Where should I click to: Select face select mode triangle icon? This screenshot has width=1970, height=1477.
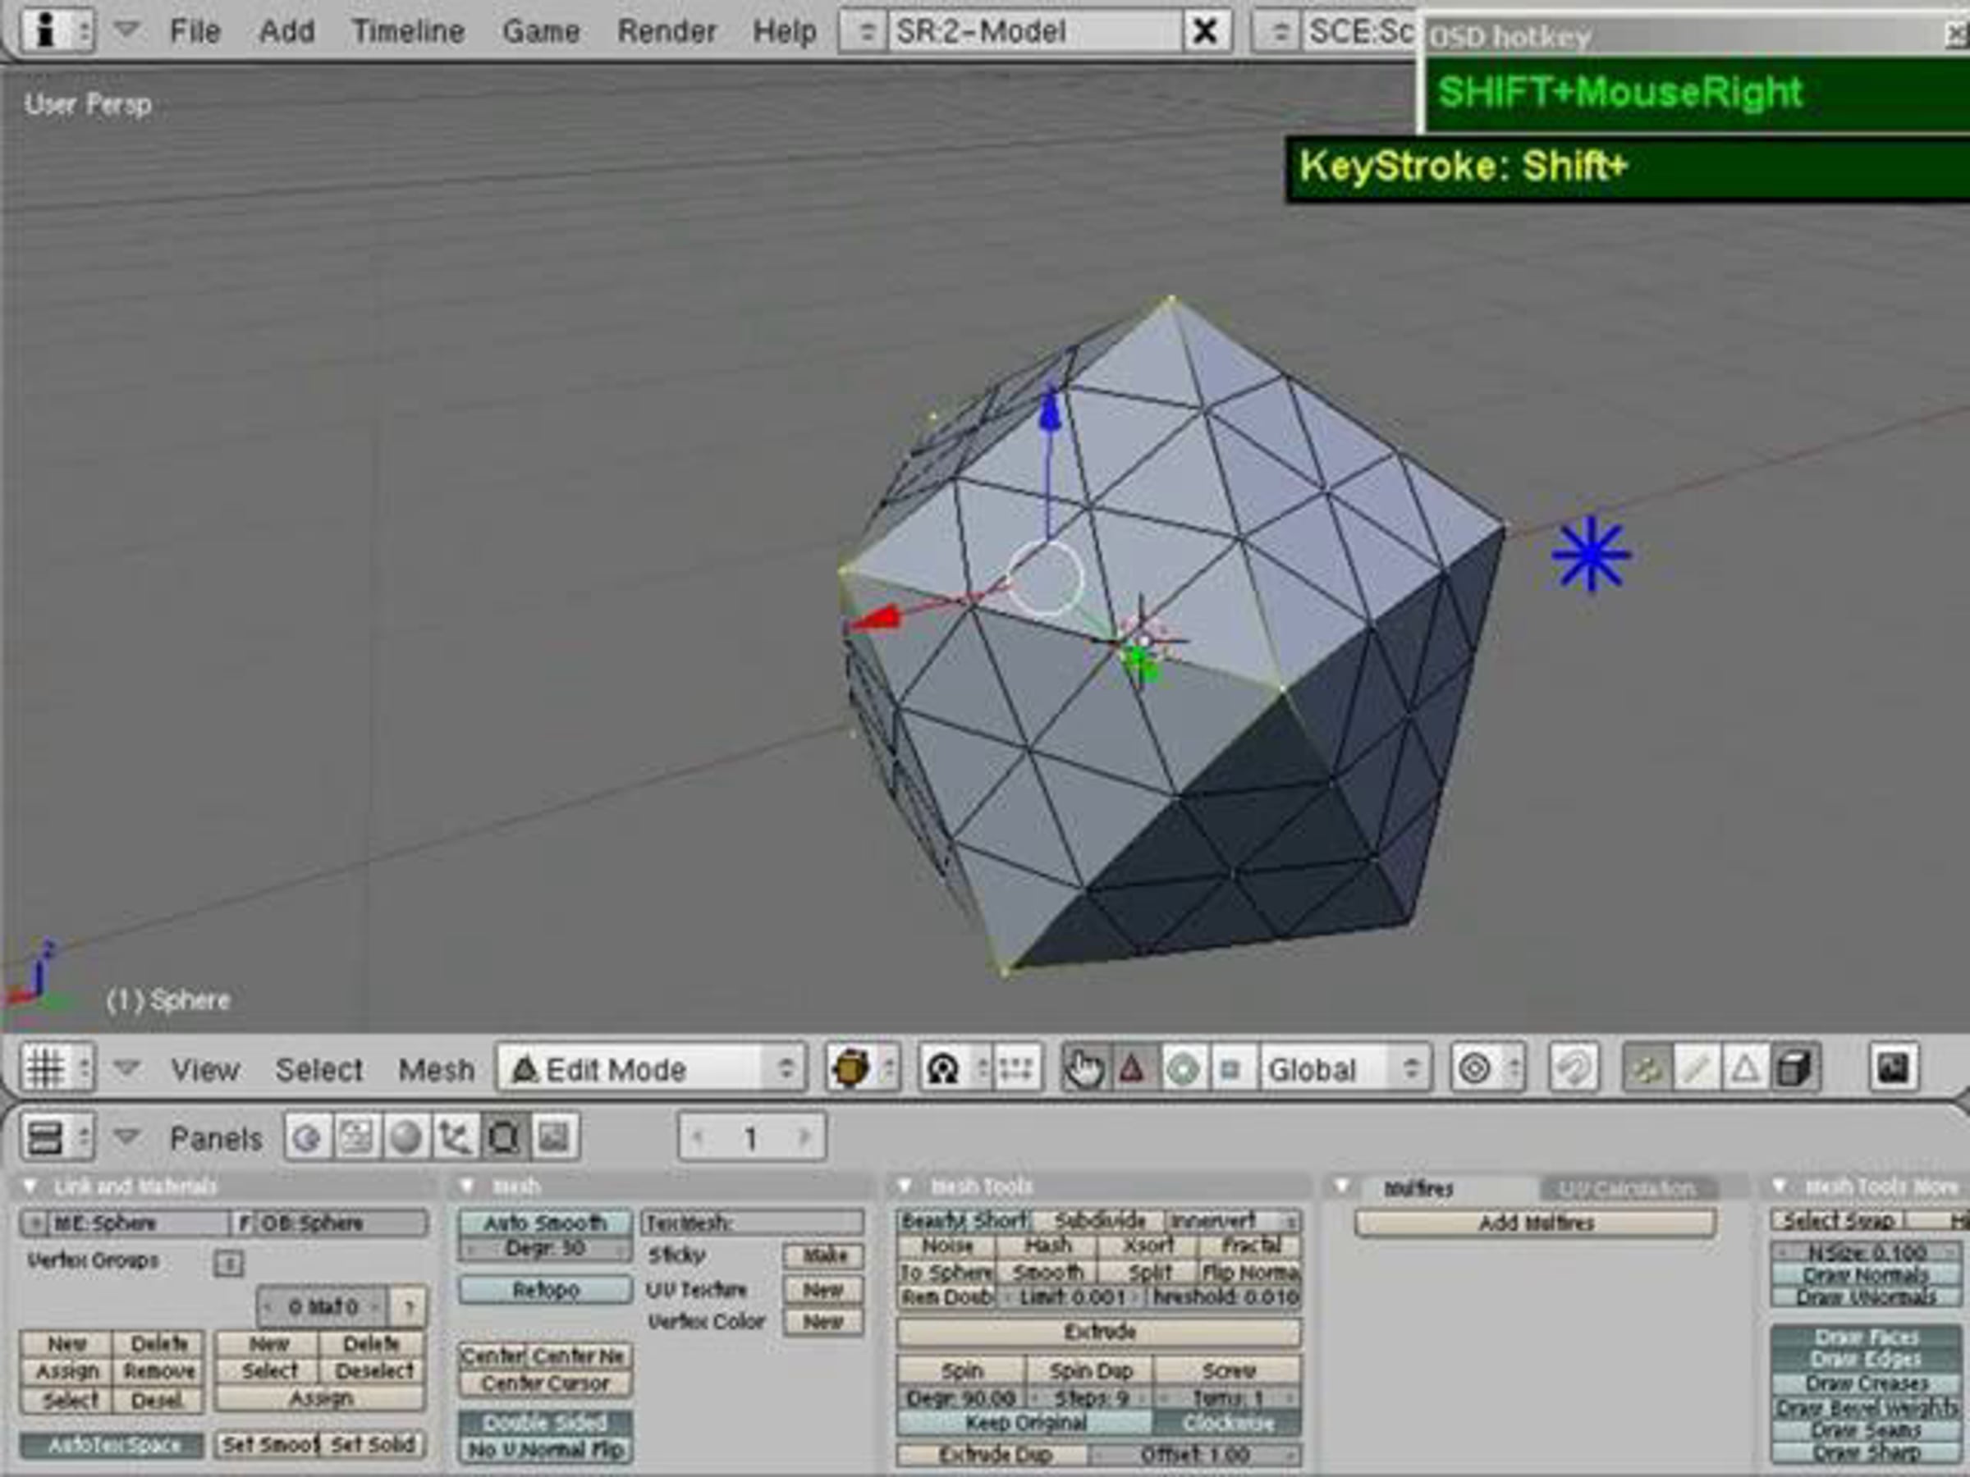pos(1743,1068)
